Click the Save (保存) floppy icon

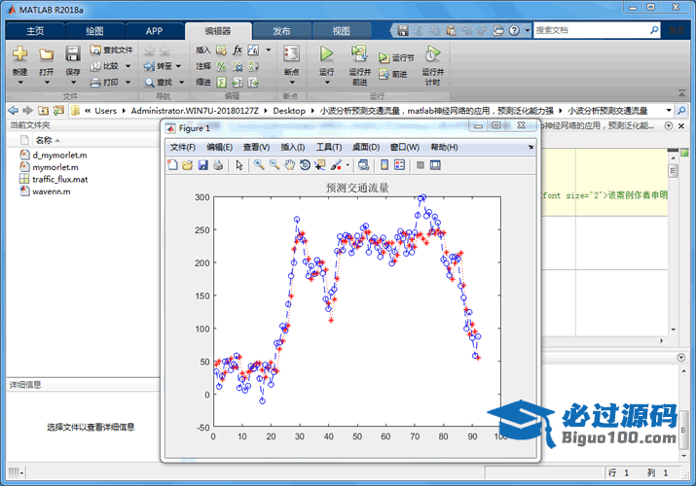click(x=72, y=54)
